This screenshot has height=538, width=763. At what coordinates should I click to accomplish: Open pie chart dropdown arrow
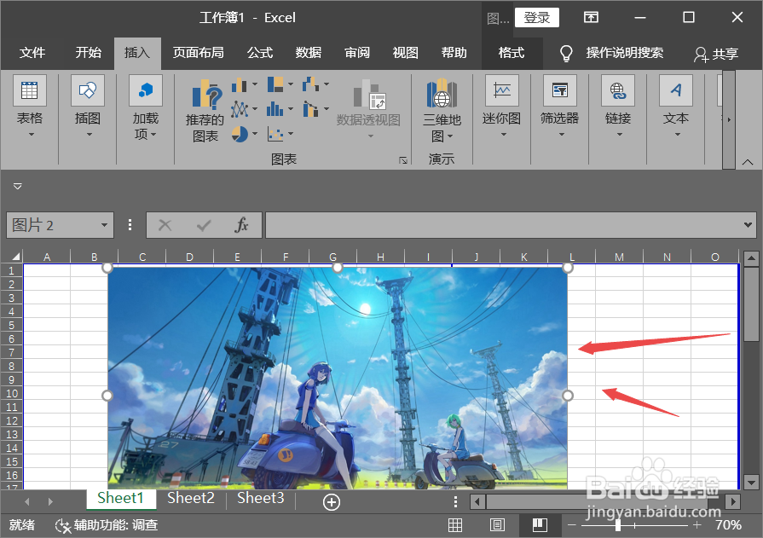(x=255, y=133)
